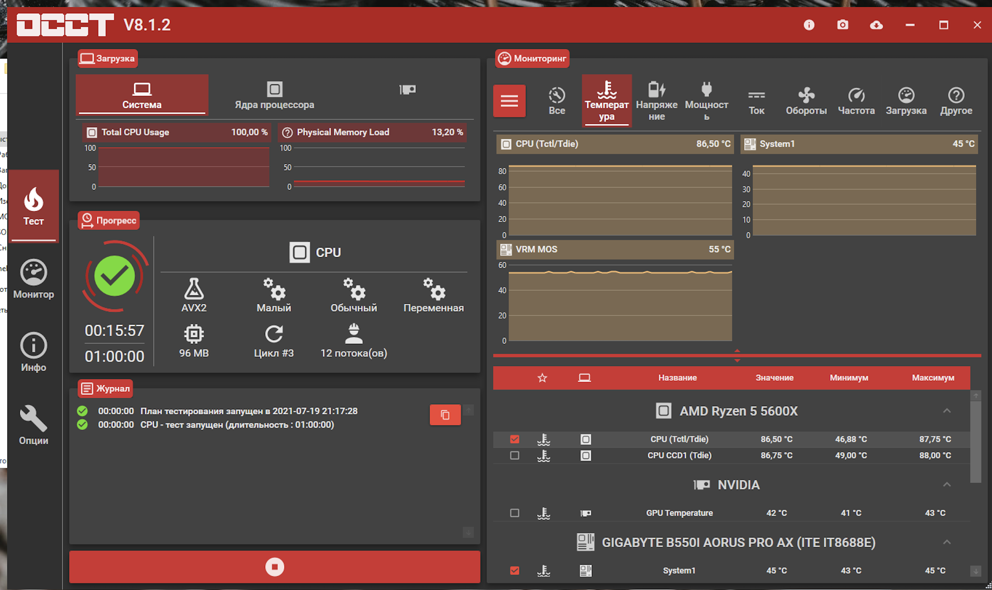Open the info icon in title bar
992x590 pixels.
(809, 25)
